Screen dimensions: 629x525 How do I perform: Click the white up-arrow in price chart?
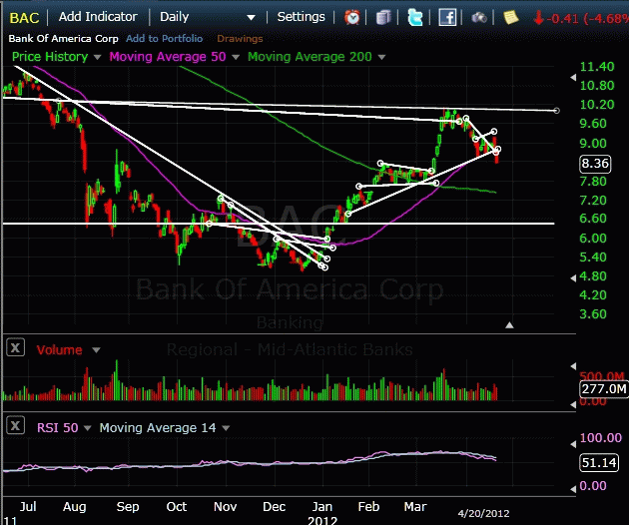coord(510,324)
